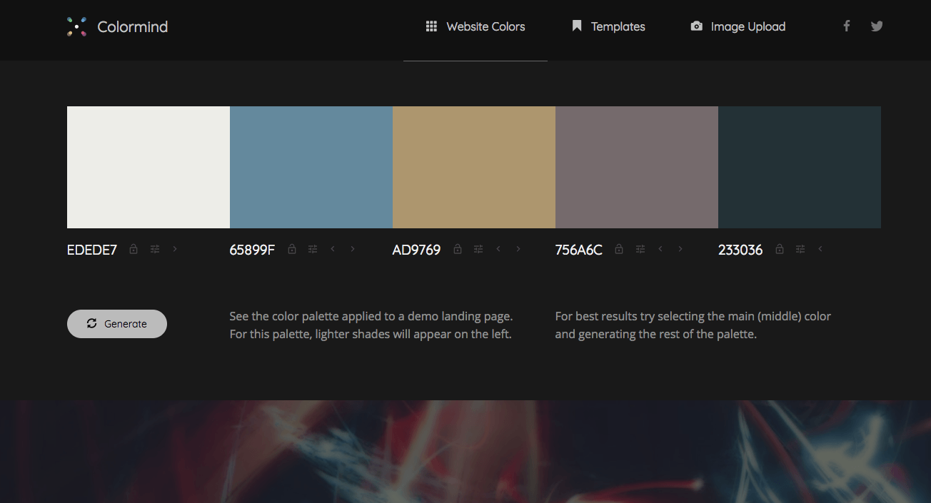
Task: Open adjustment sliders for 65899F color
Action: pos(312,249)
